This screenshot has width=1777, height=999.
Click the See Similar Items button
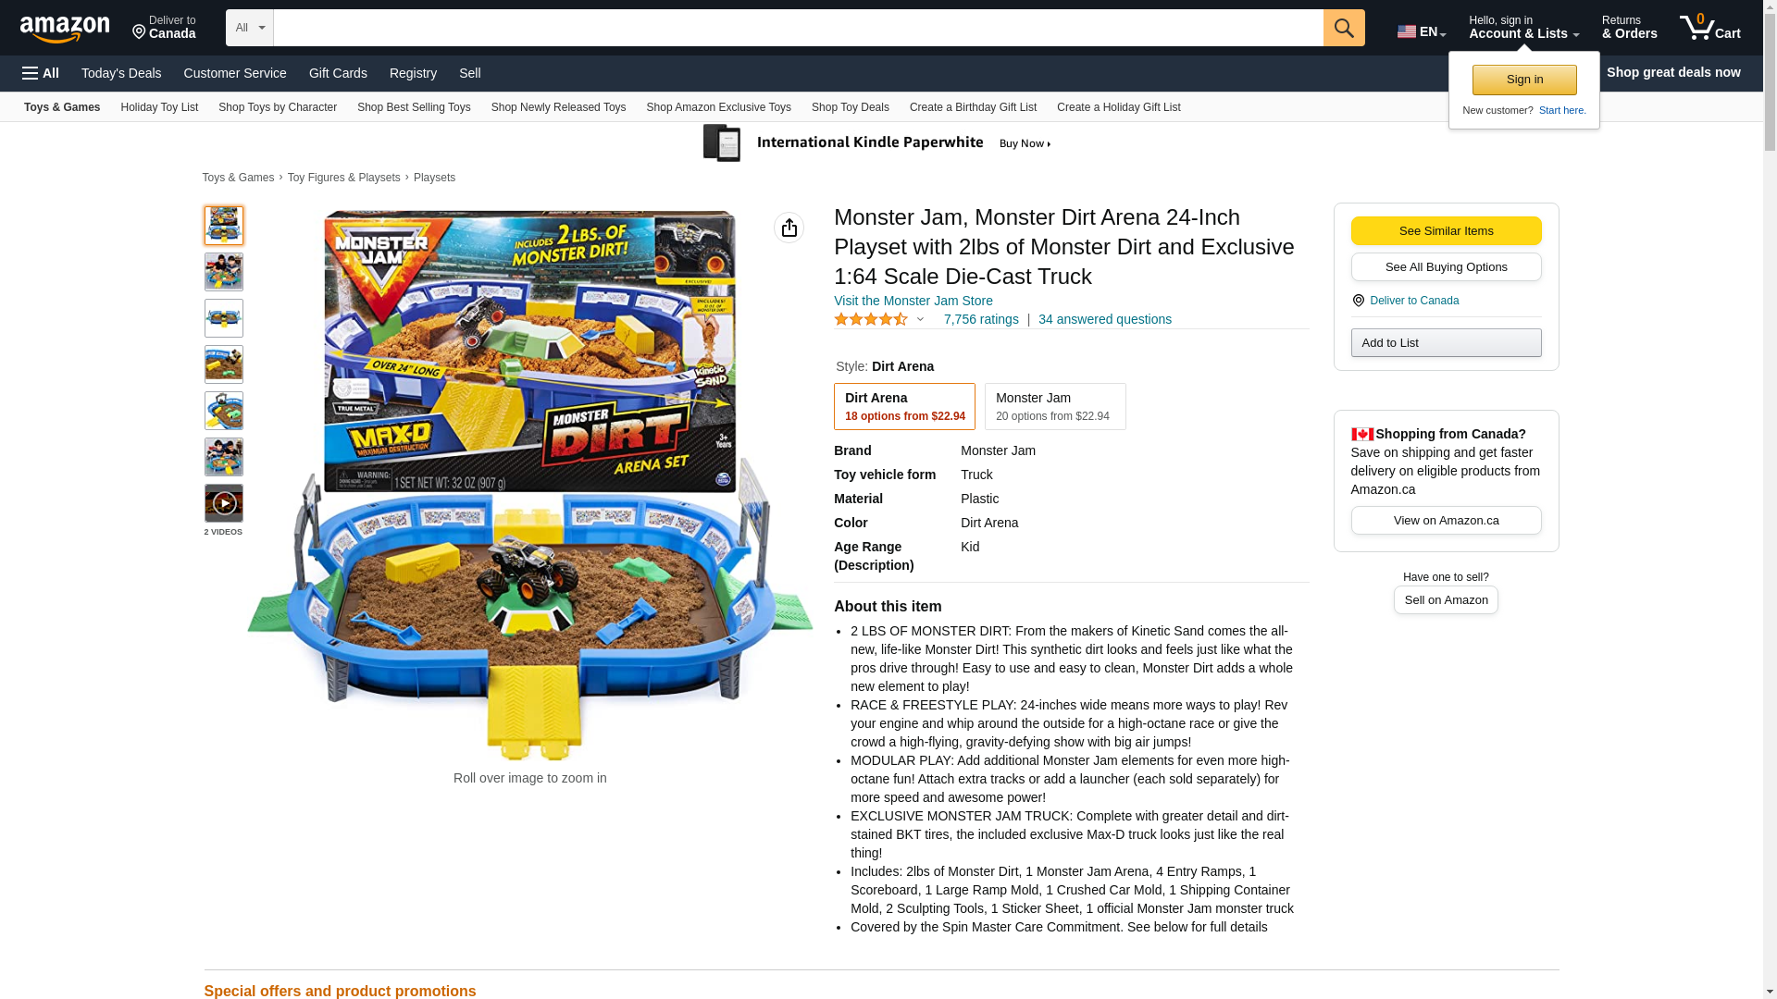pos(1446,231)
